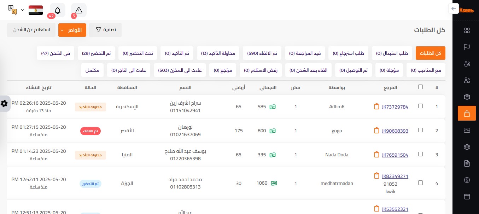Switch to مع المناديب (0) tab
The image size is (479, 214).
pos(426,70)
